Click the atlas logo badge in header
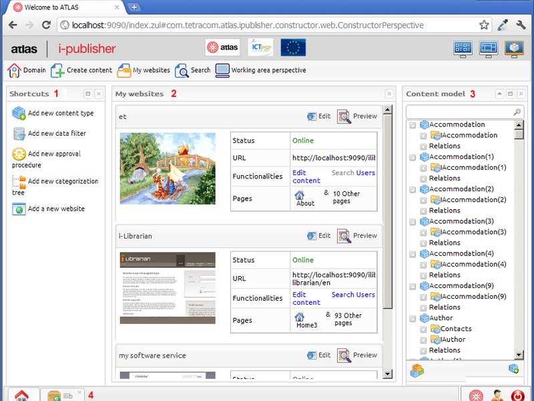This screenshot has height=401, width=534. 223,47
